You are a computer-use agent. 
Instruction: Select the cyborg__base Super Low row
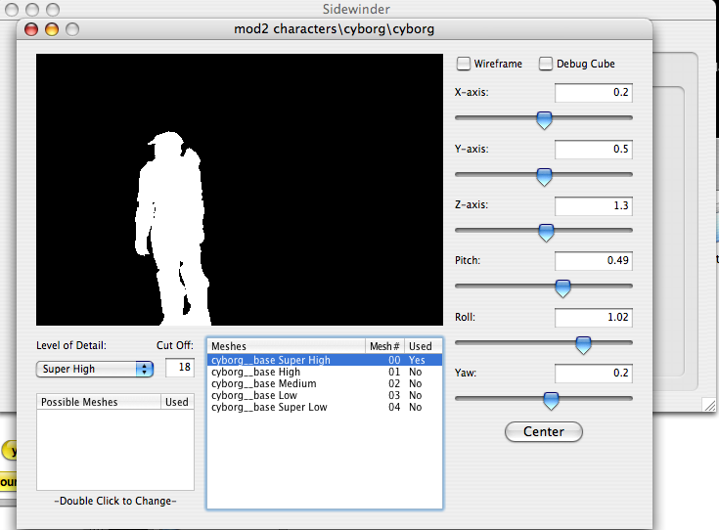click(x=325, y=407)
